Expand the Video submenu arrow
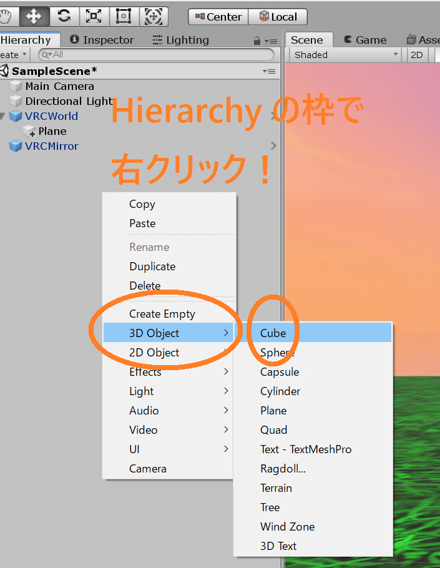440x568 pixels. coord(226,429)
